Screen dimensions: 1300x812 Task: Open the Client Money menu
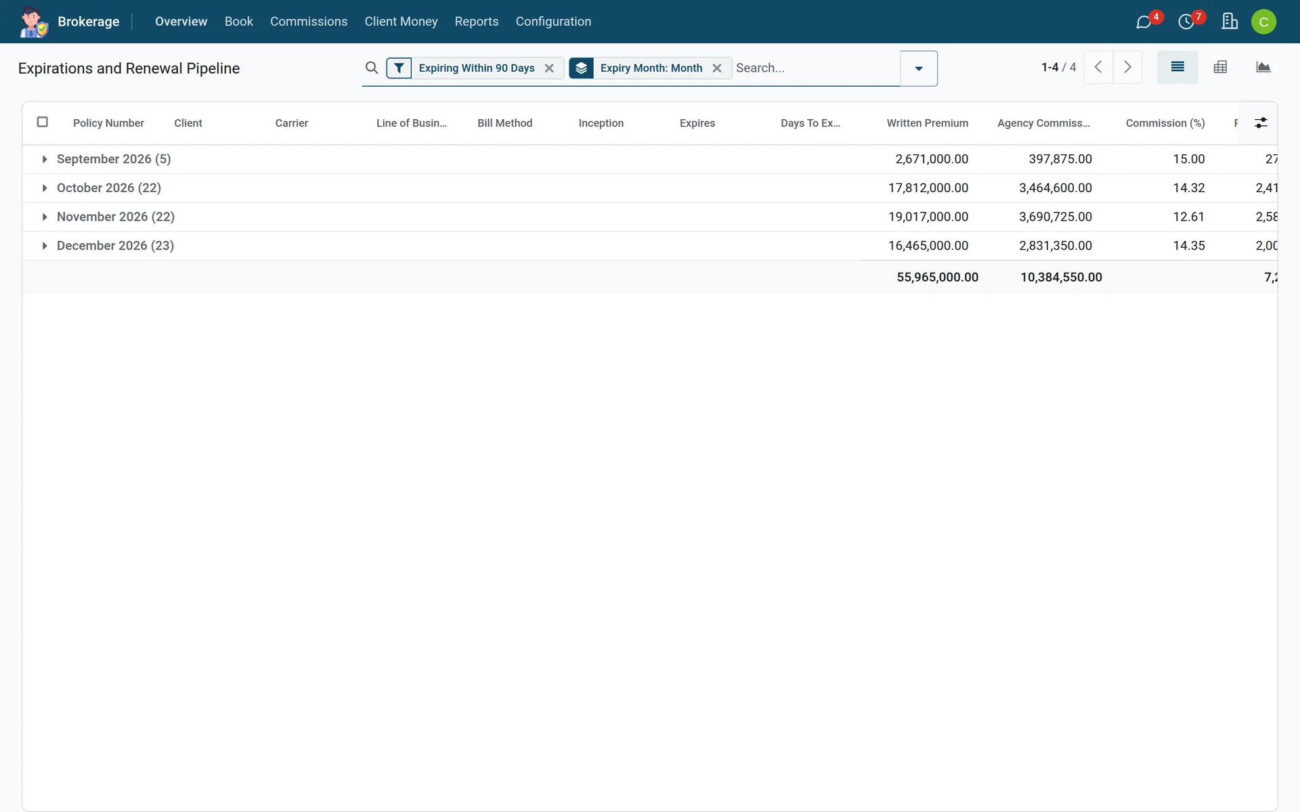tap(401, 22)
